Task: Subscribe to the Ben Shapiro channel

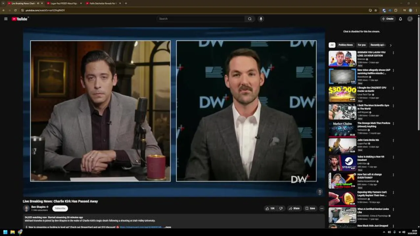Action: pos(60,208)
